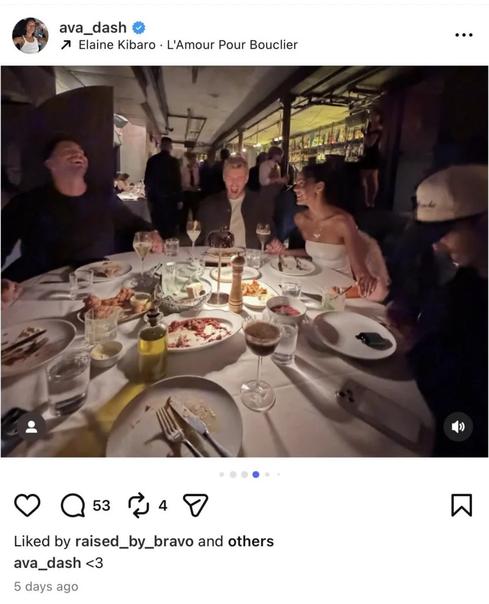Save post with the bookmark icon
Image resolution: width=489 pixels, height=604 pixels.
[x=461, y=505]
